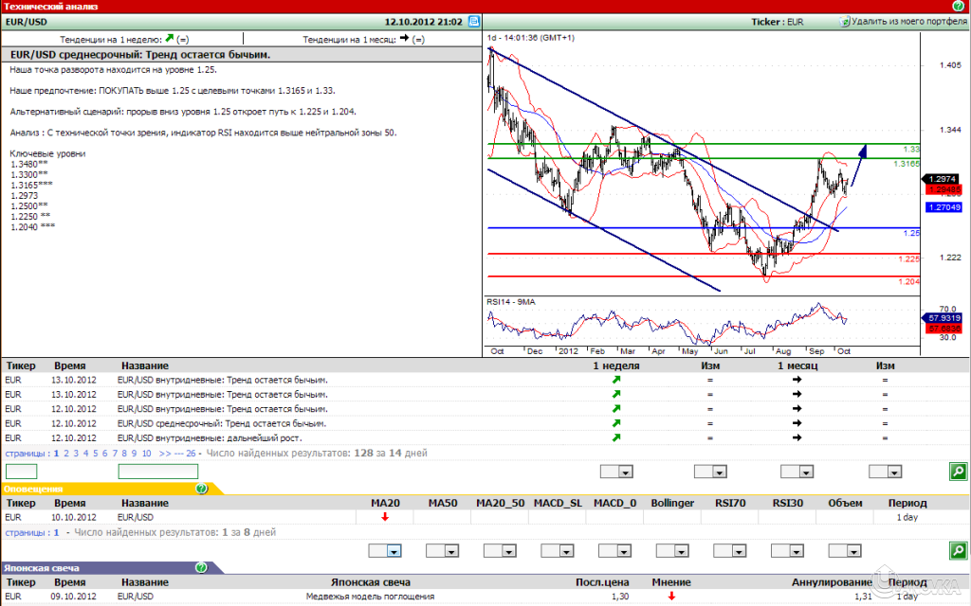Click the help icon in the top red banner

pos(956,6)
